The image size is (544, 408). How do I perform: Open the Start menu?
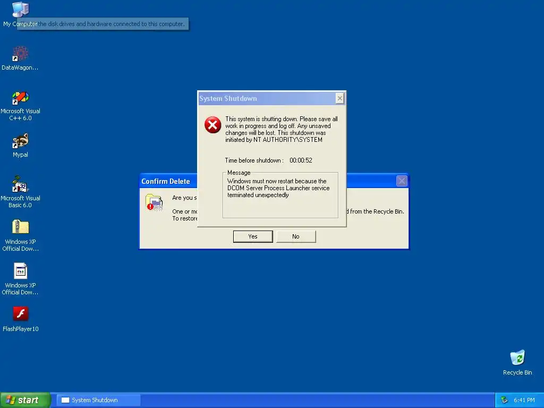coord(25,400)
